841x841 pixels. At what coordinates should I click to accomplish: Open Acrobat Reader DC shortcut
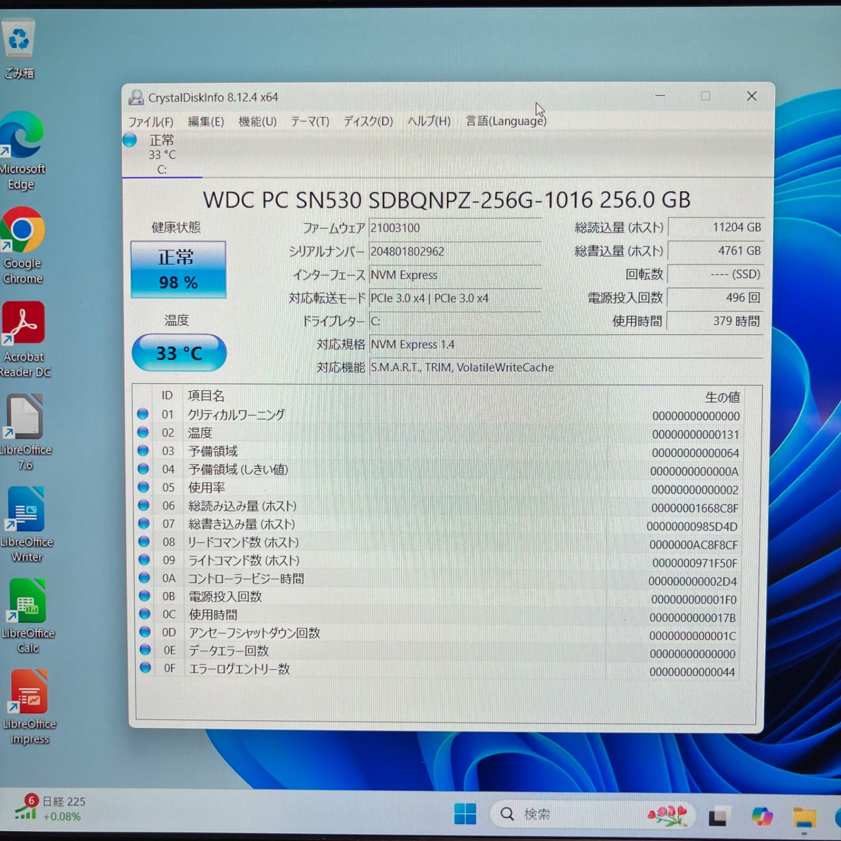click(x=24, y=339)
